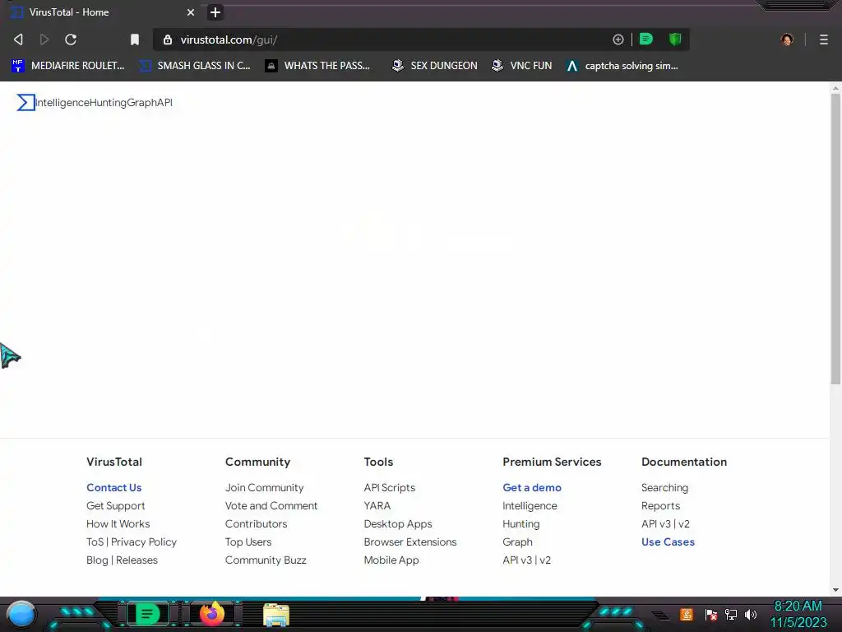Open the SMASH GLASS IN C... bookmark
This screenshot has height=632, width=842.
pos(195,66)
